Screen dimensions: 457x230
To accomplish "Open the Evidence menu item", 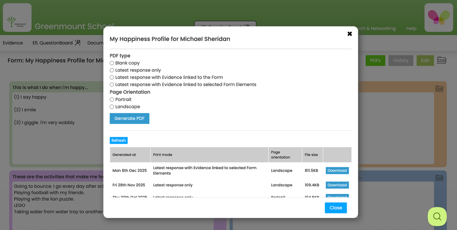I will click(x=13, y=42).
